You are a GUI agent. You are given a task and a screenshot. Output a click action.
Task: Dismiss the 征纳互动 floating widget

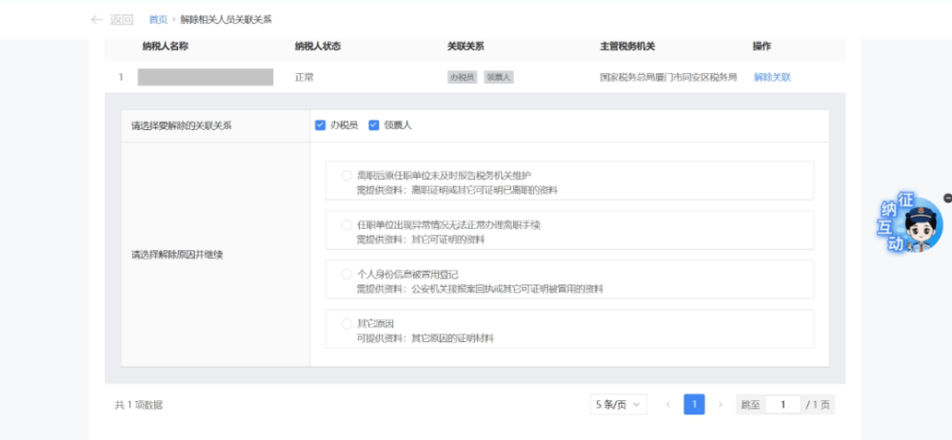(x=948, y=198)
